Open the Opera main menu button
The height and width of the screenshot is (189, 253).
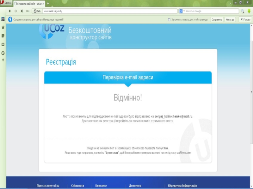coord(6,3)
